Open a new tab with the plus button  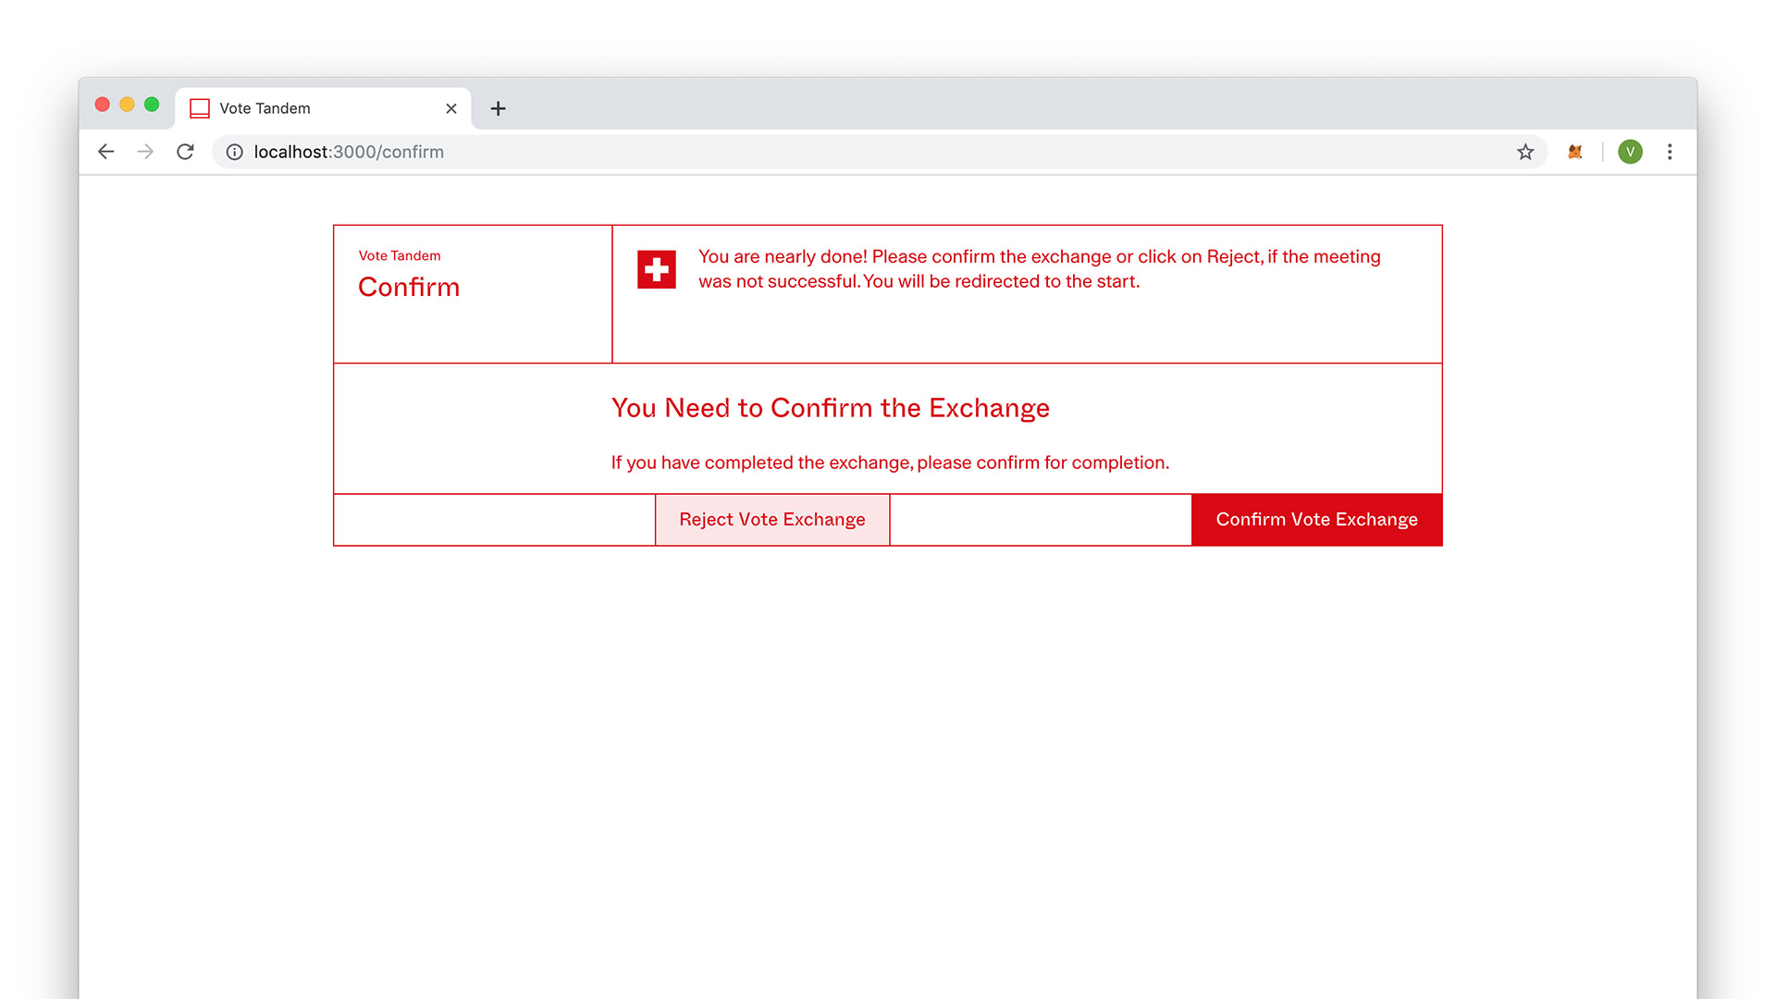coord(498,108)
